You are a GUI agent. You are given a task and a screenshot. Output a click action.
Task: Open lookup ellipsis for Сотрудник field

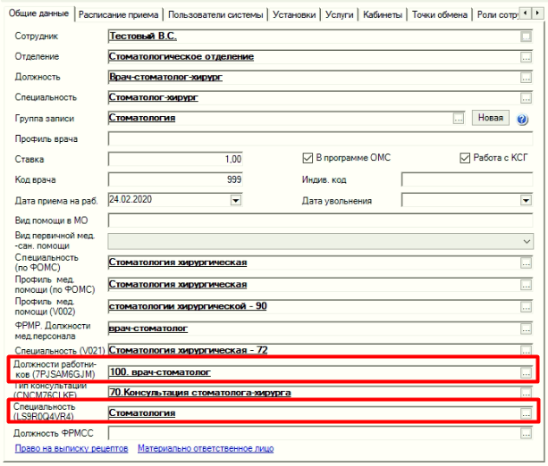coord(526,37)
